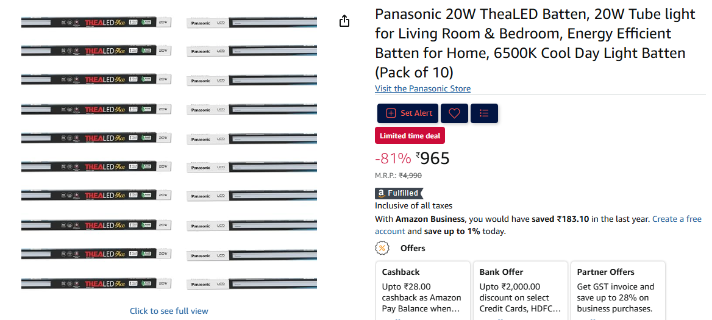712x320 pixels.
Task: Select the Cashback offer card
Action: click(423, 291)
